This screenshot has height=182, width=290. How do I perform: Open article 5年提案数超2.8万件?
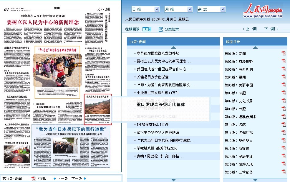pyautogui.click(x=153, y=124)
